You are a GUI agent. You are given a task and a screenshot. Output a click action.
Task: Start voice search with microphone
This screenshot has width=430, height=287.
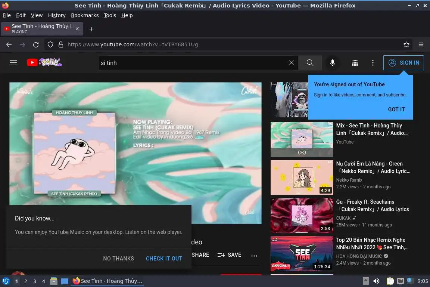[332, 63]
